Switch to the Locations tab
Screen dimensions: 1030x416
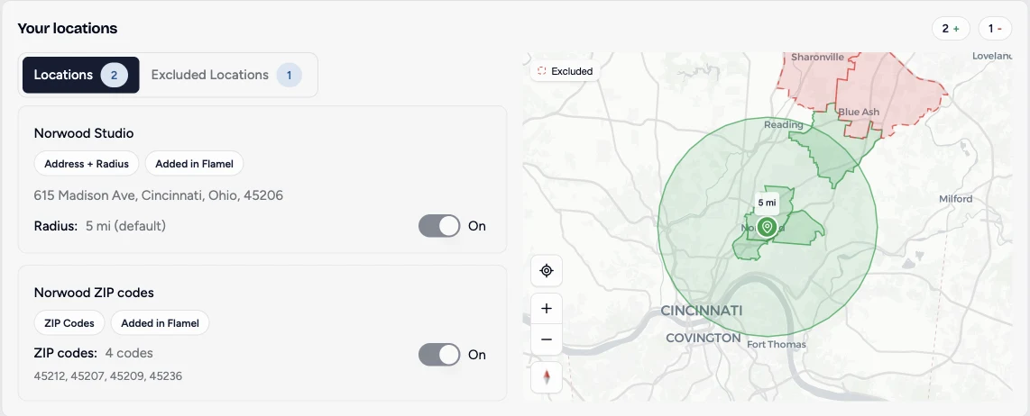(x=81, y=75)
